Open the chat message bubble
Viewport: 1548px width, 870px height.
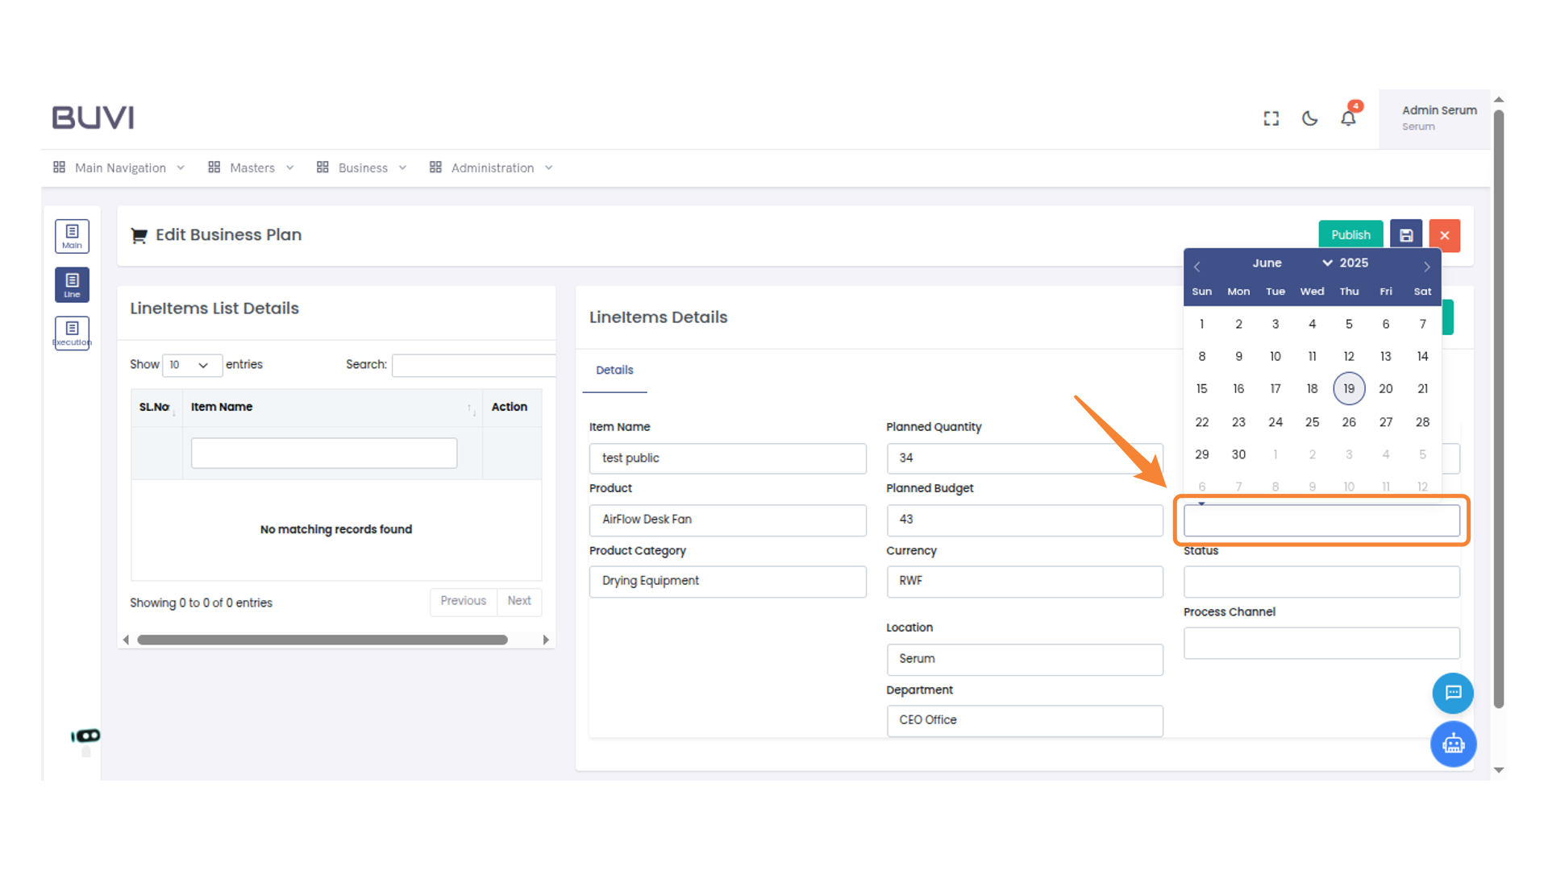pos(1453,694)
